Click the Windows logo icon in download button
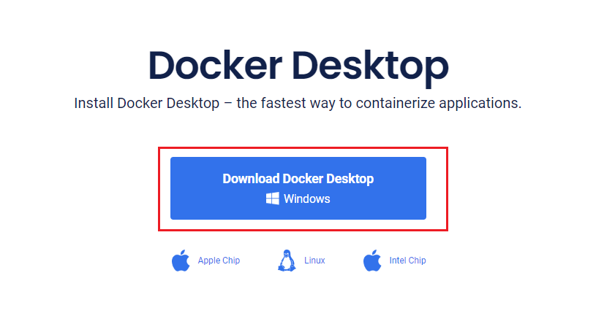 coord(273,199)
